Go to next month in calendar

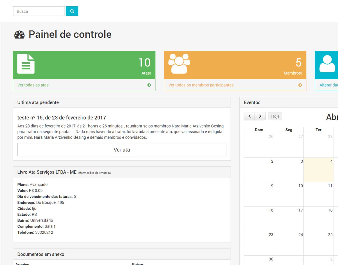(260, 116)
